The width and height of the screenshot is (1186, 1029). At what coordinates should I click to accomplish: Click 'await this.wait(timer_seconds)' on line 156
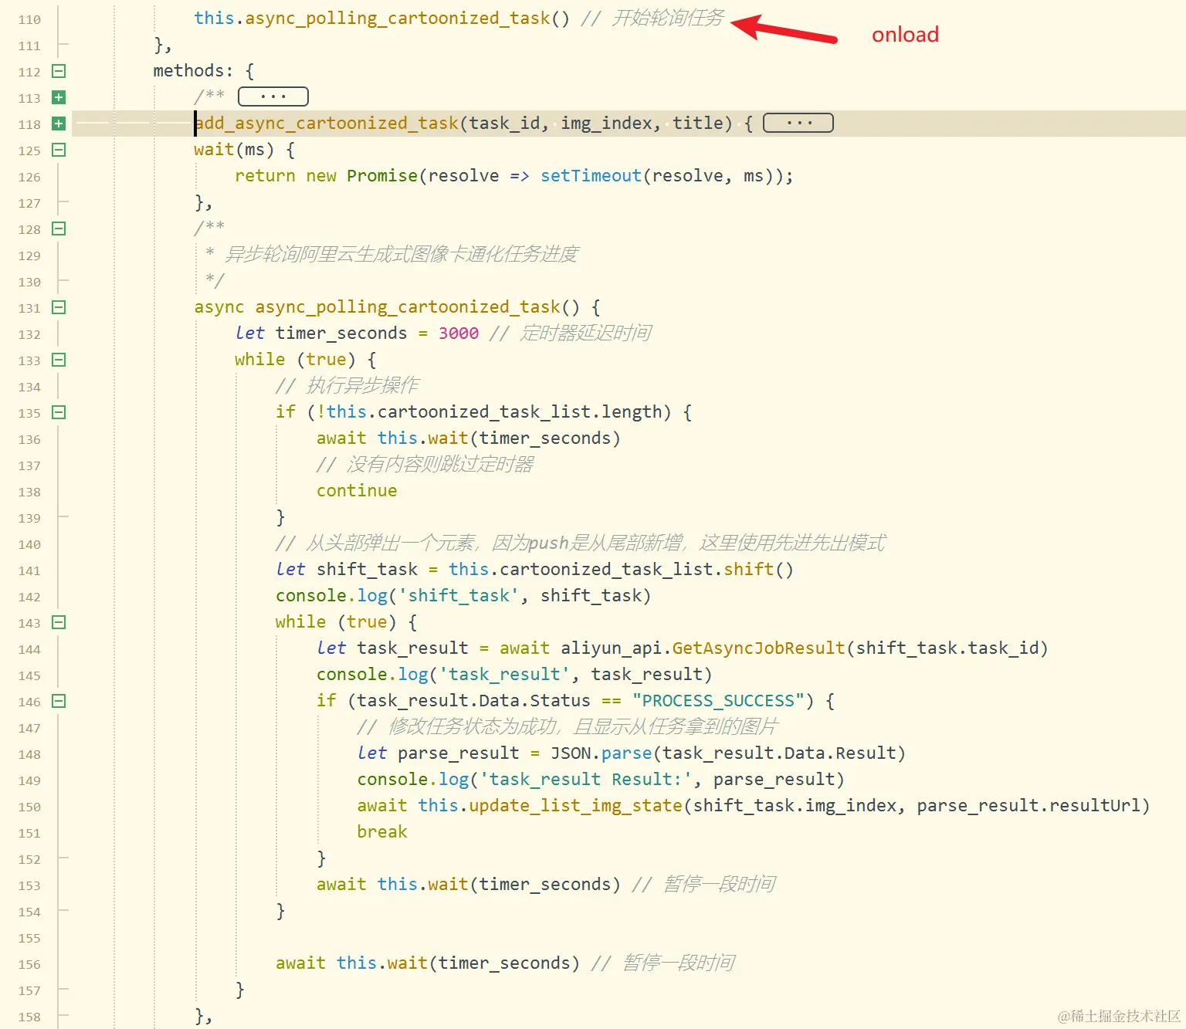point(428,963)
